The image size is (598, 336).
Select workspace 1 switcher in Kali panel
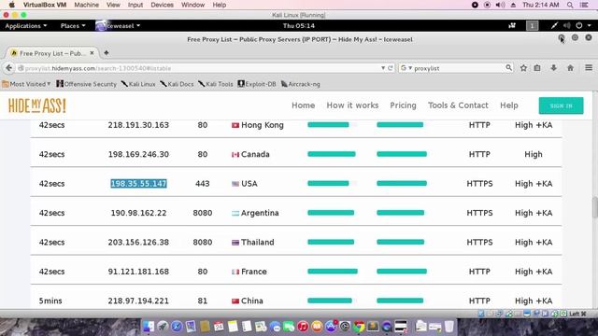[x=532, y=25]
